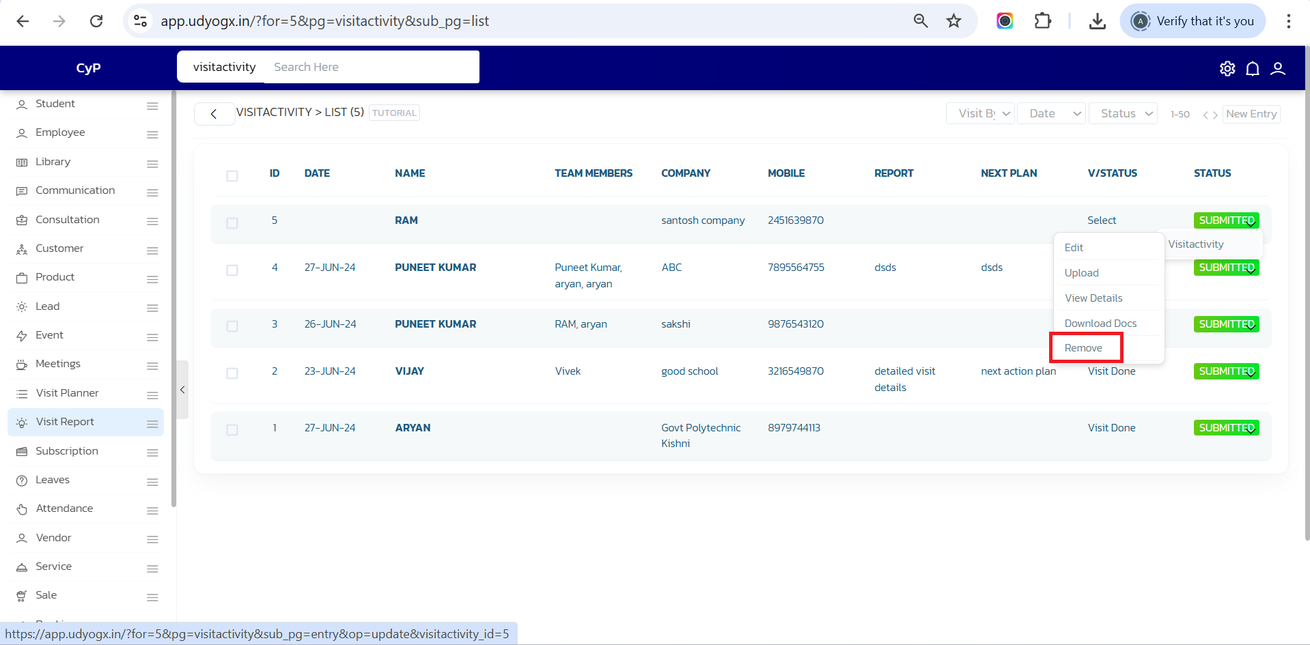Screen dimensions: 1310x645
Task: Bookmark this page with the star icon
Action: point(953,21)
